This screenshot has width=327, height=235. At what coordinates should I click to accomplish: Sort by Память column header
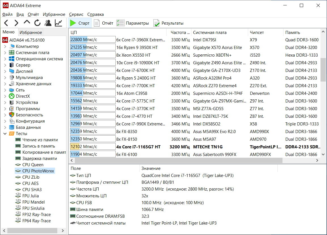(302, 33)
